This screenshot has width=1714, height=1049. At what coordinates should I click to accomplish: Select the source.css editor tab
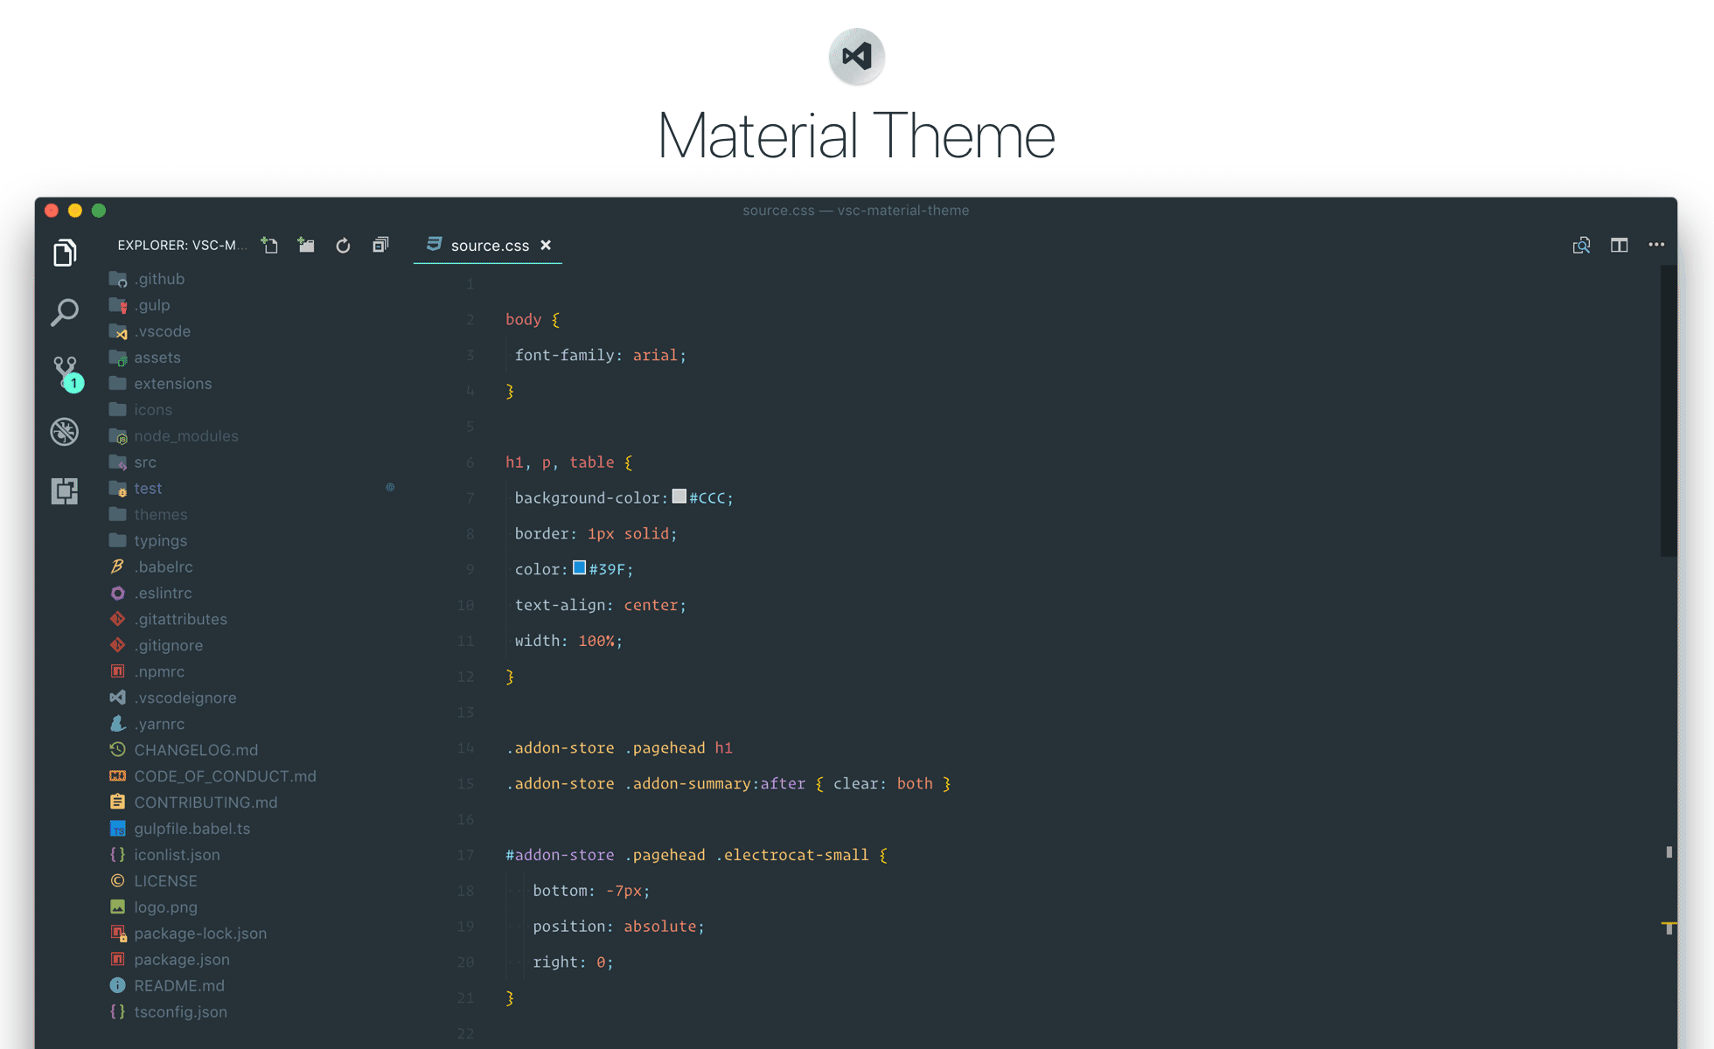[x=489, y=246]
